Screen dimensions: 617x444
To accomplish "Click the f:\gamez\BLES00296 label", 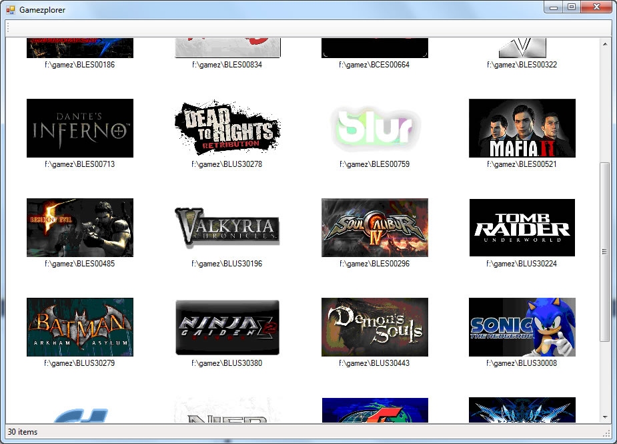I will tap(375, 264).
